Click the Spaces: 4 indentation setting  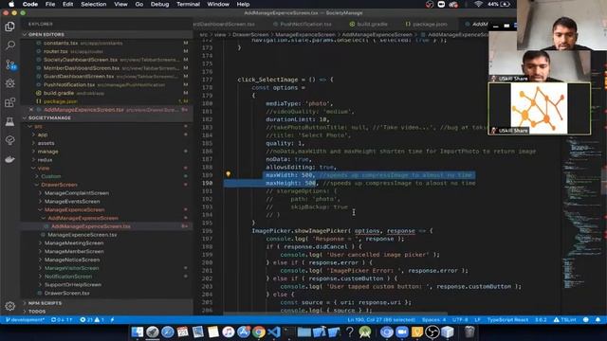coord(433,320)
